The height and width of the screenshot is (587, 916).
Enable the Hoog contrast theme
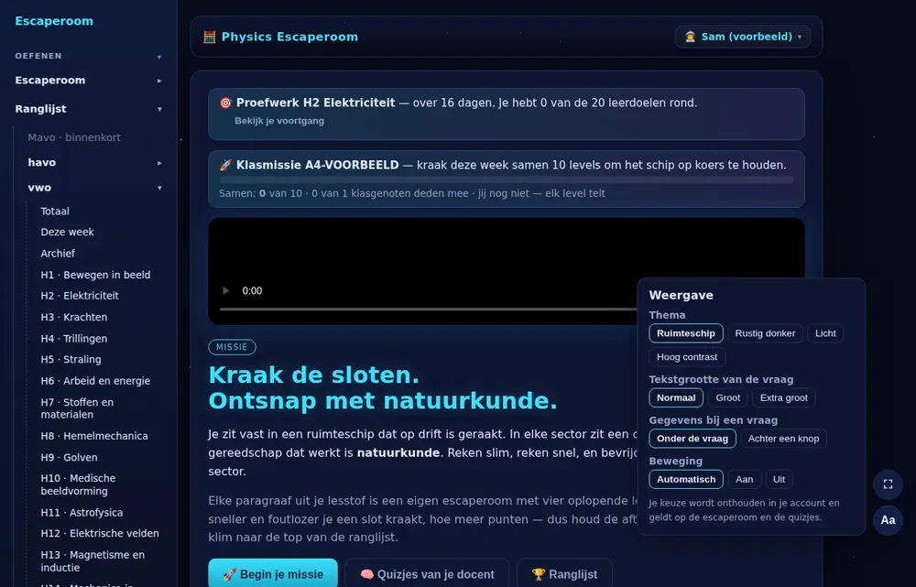coord(687,357)
